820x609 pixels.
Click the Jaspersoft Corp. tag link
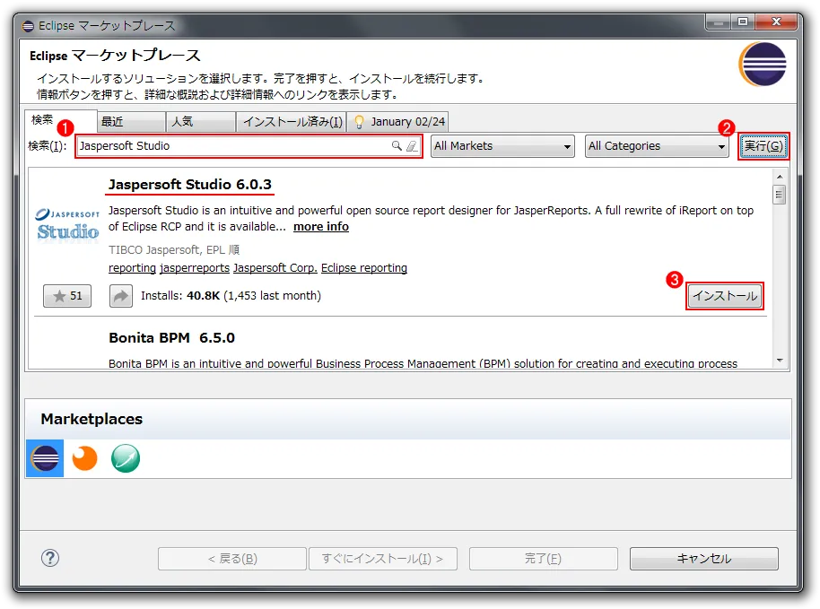click(x=275, y=267)
